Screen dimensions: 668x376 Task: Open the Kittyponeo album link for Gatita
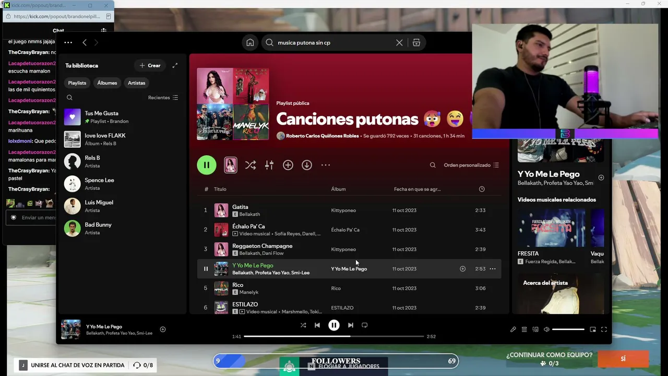point(343,210)
